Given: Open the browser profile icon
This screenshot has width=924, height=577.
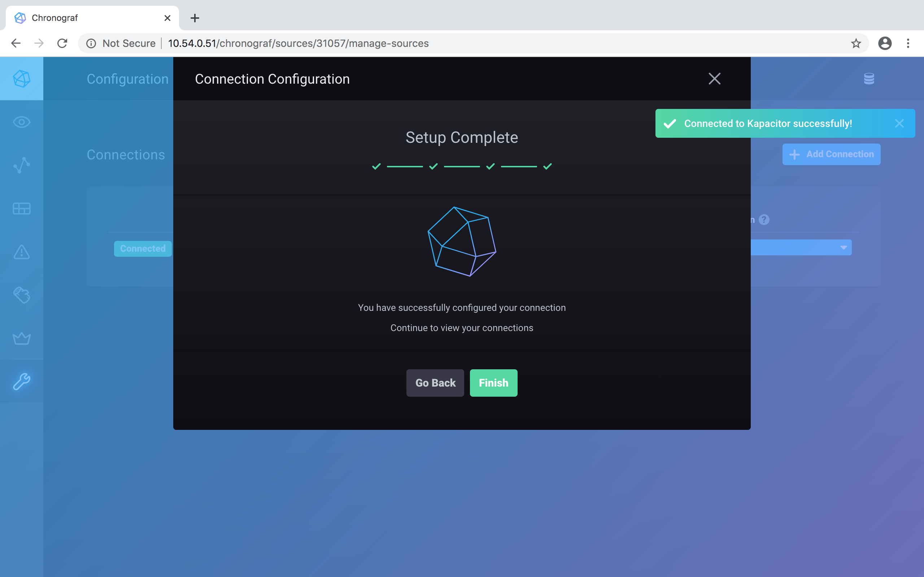Looking at the screenshot, I should tap(885, 43).
